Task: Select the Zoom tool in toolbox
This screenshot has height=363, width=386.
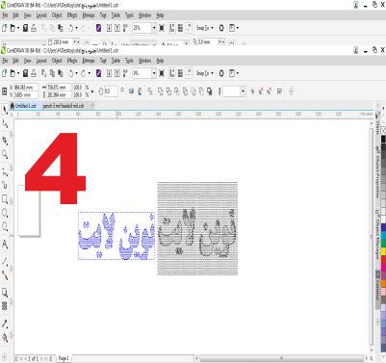Action: click(x=5, y=155)
